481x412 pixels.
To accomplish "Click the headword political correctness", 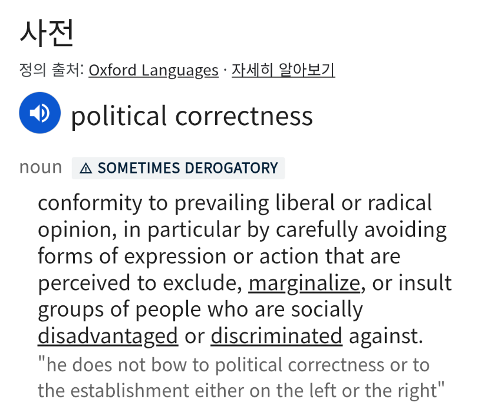I will click(192, 116).
